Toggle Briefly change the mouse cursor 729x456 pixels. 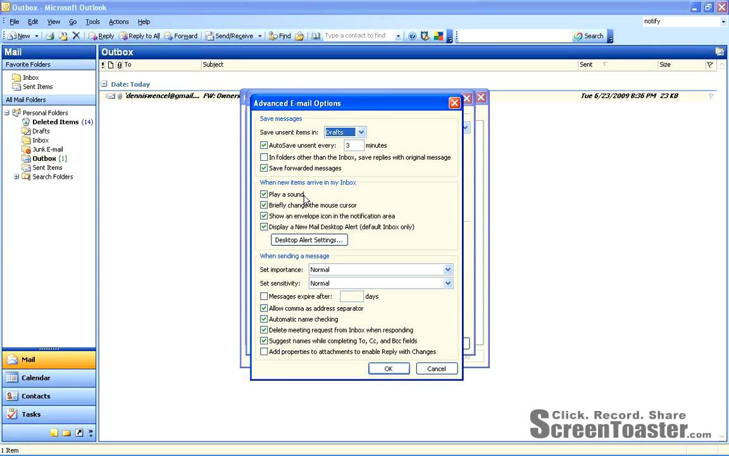pyautogui.click(x=264, y=205)
